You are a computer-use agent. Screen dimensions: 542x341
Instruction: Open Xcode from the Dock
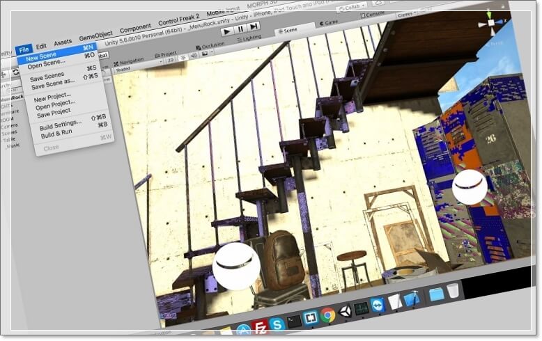[411, 299]
